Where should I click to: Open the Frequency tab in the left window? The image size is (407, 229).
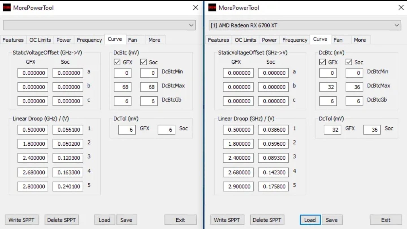(x=89, y=40)
